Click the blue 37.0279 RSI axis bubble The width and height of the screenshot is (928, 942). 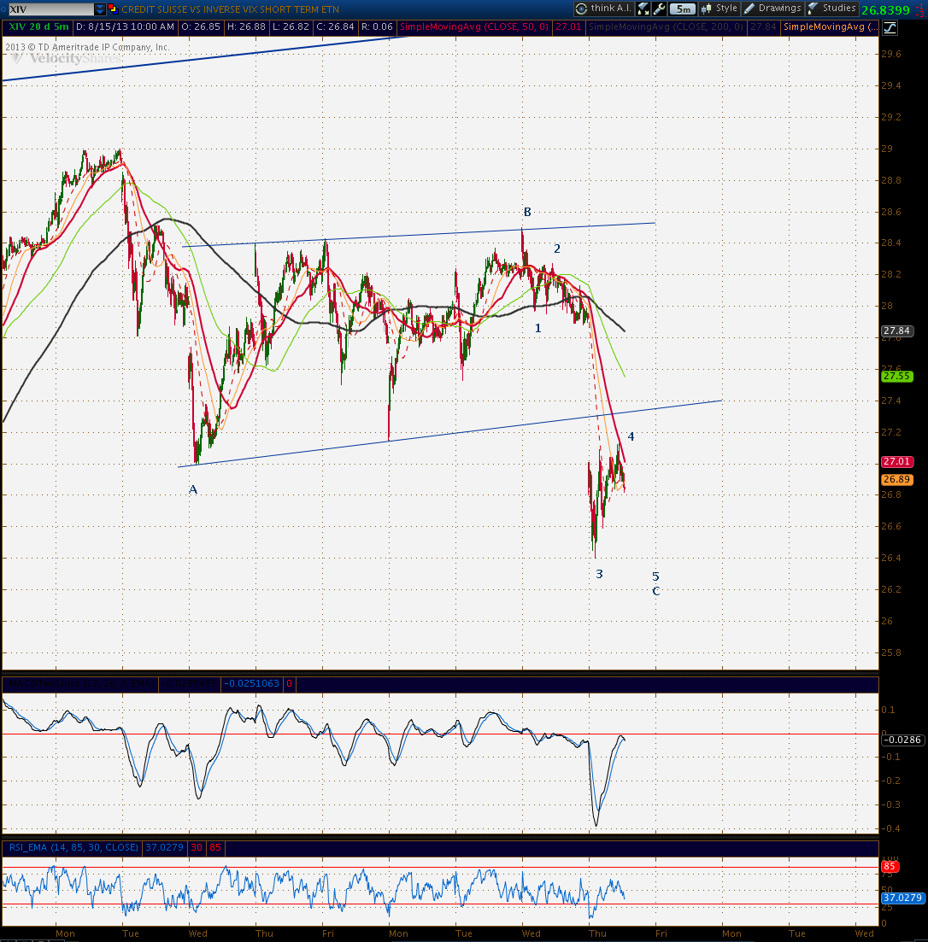tap(902, 898)
